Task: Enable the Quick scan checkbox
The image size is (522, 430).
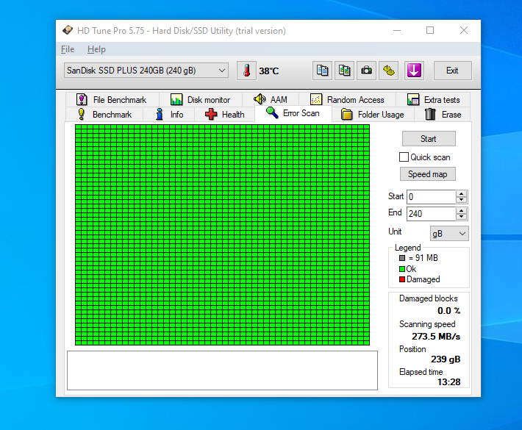Action: click(x=404, y=157)
